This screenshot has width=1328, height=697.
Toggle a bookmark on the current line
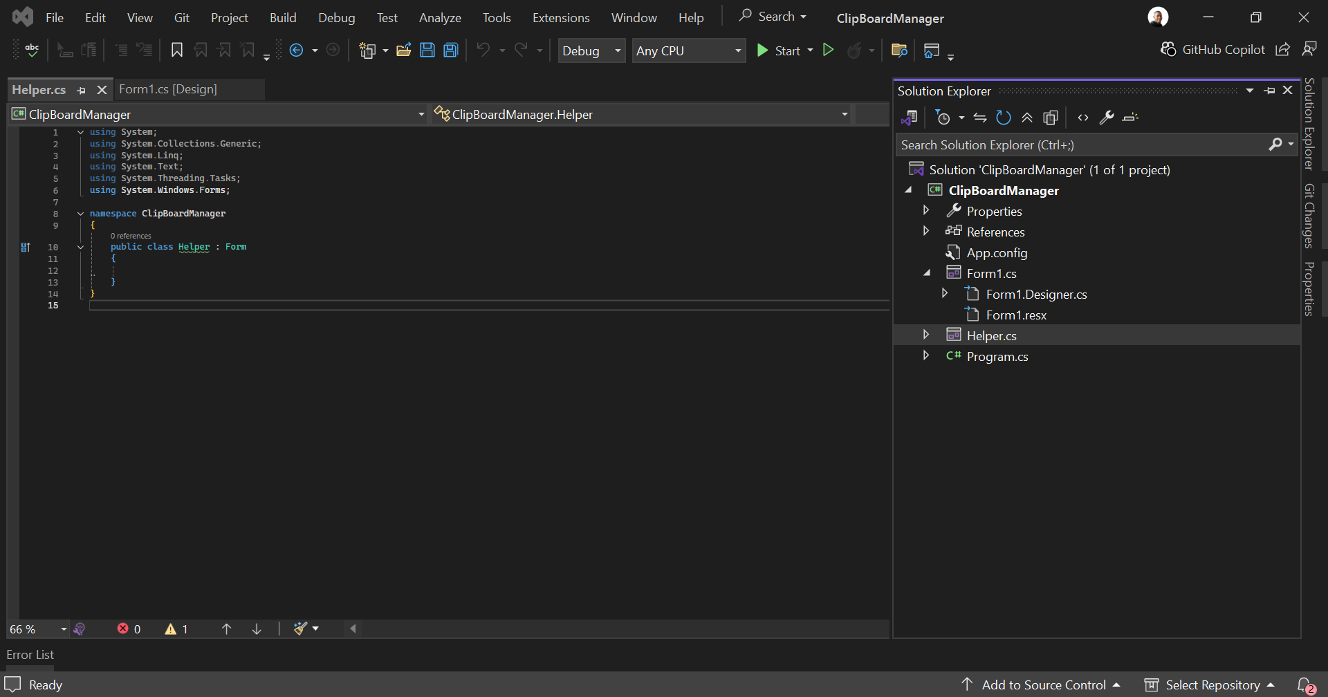click(x=177, y=50)
